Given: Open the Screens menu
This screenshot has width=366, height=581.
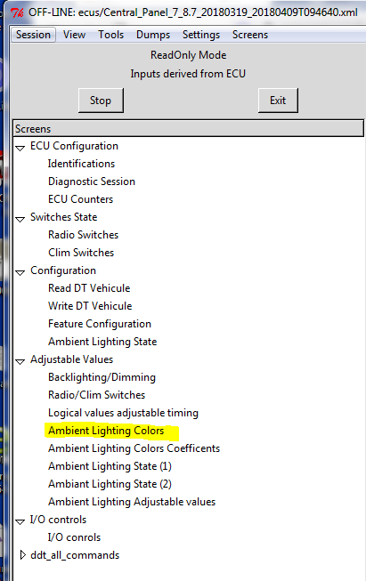Looking at the screenshot, I should pos(250,35).
